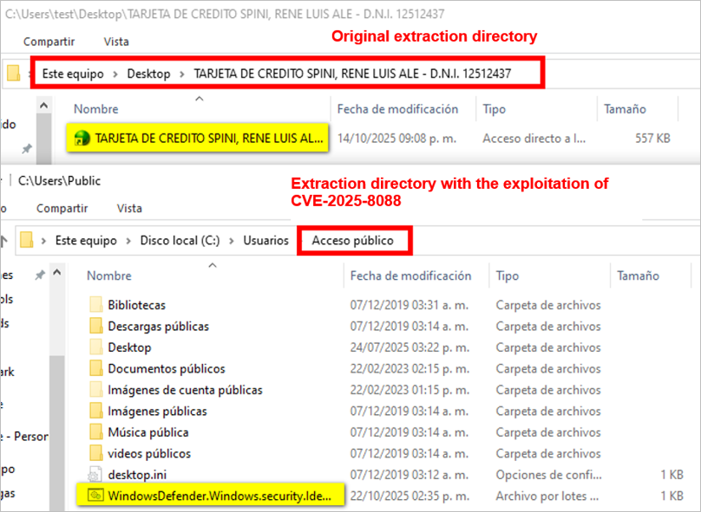This screenshot has height=512, width=701.
Task: Click the videos públicos folder icon
Action: [x=95, y=453]
